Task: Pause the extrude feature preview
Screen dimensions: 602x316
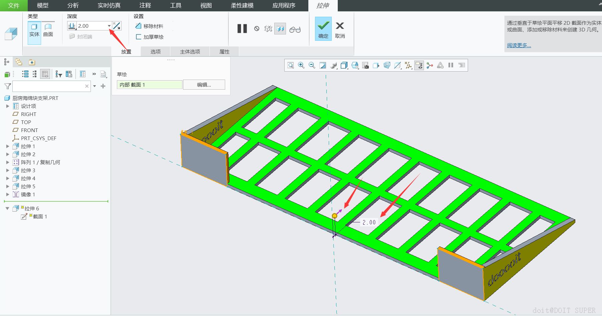Action: [x=242, y=29]
